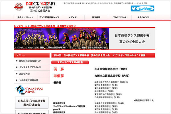Click エースコックスーパーカップ特別賞 award label
Image resolution: width=171 pixels, height=114 pixels.
(69, 106)
